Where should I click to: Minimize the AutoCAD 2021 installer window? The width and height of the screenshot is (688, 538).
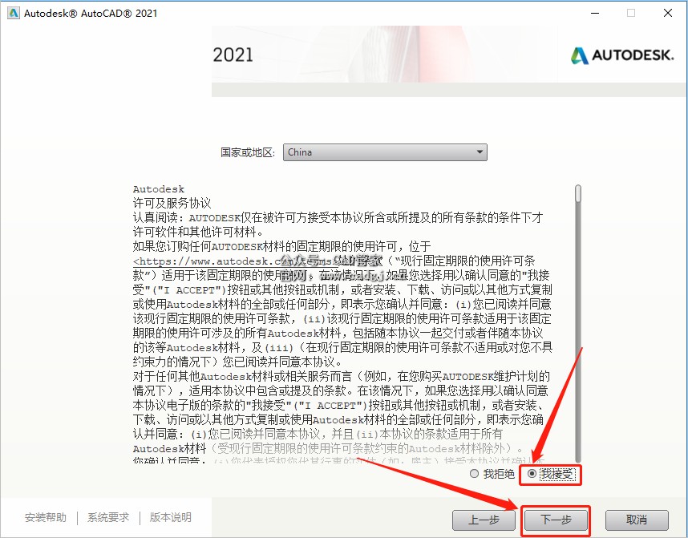(595, 13)
